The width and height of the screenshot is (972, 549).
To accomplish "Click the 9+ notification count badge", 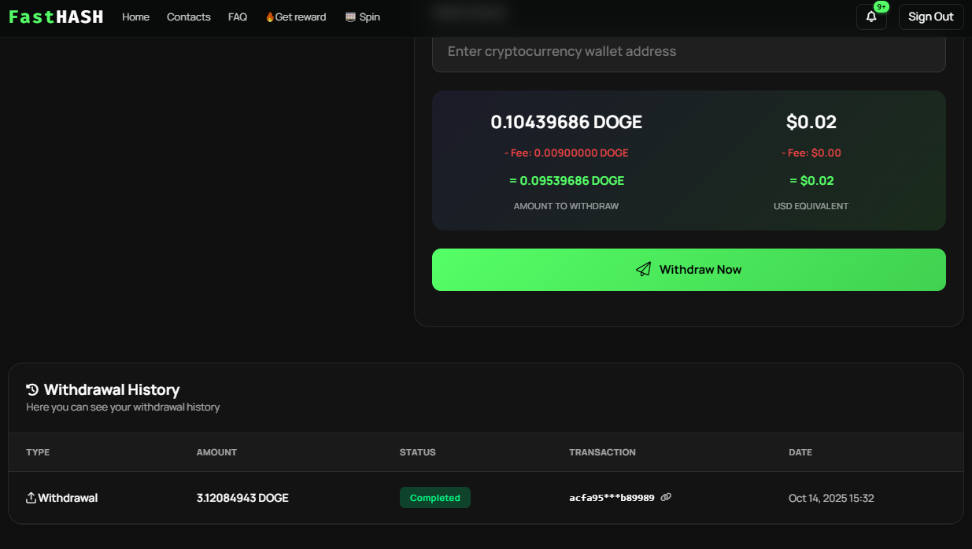I will [x=881, y=7].
